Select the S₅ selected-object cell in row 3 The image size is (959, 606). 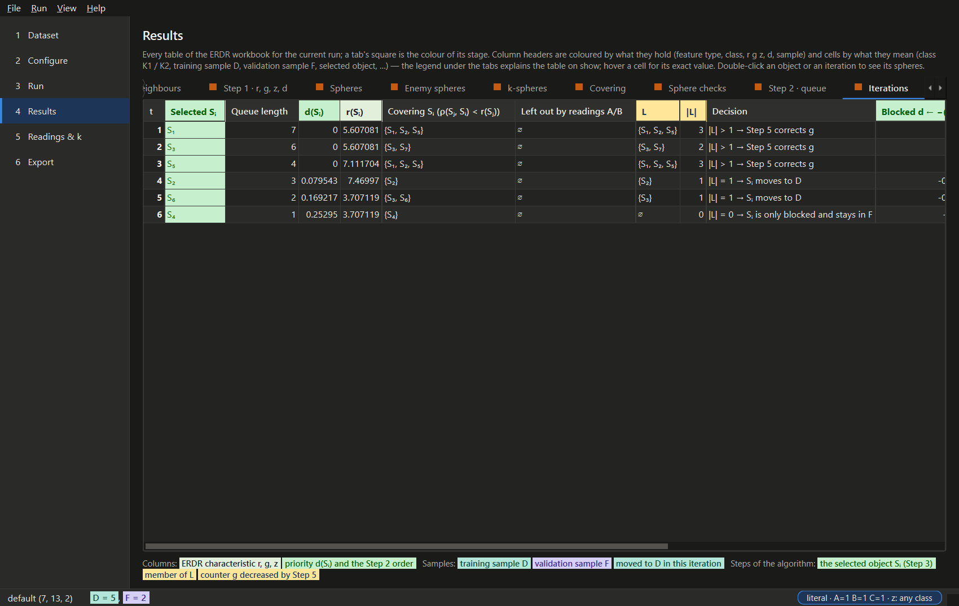195,164
